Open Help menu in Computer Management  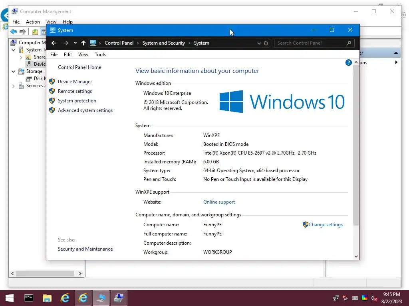point(68,22)
